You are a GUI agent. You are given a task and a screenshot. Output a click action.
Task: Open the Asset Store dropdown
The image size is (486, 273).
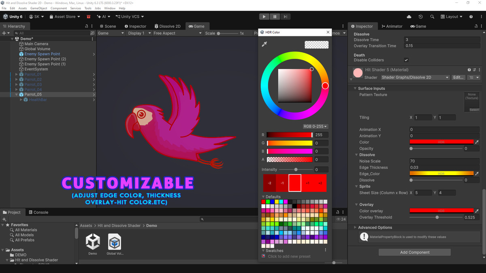tap(65, 17)
